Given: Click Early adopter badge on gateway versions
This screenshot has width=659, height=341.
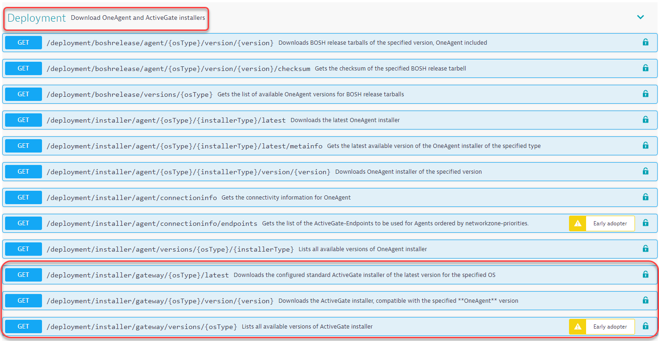Looking at the screenshot, I should [610, 327].
